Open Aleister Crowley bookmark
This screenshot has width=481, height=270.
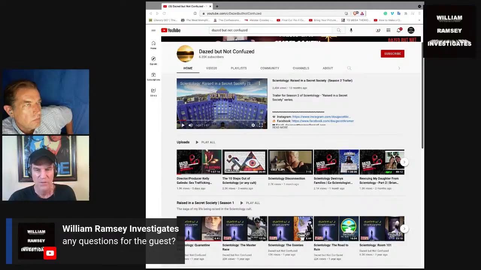(x=259, y=20)
